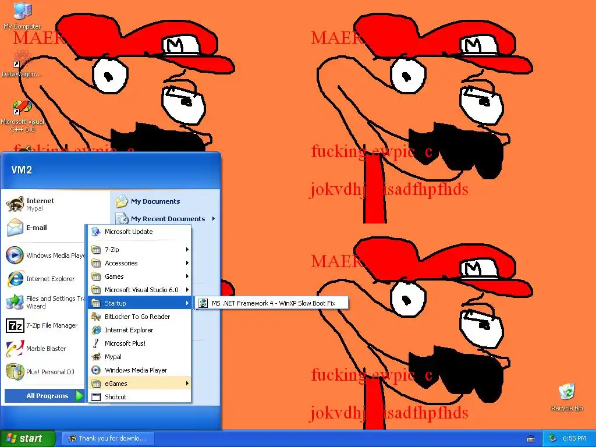The height and width of the screenshot is (447, 596).
Task: Click Internet Explorer icon in All Programs
Action: point(96,330)
